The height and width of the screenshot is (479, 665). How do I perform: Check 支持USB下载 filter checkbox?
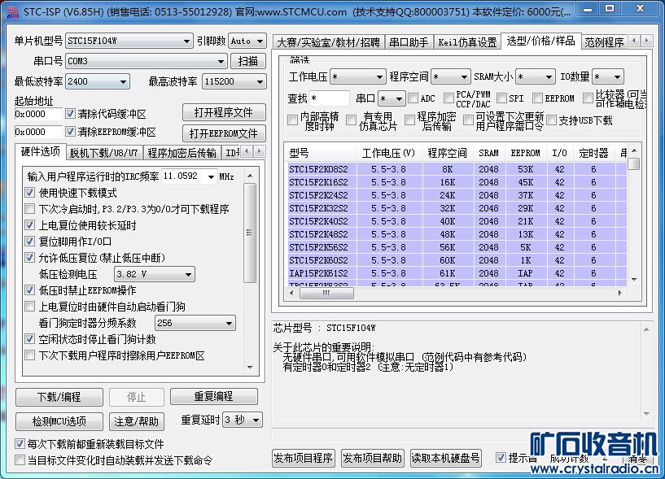pos(551,120)
